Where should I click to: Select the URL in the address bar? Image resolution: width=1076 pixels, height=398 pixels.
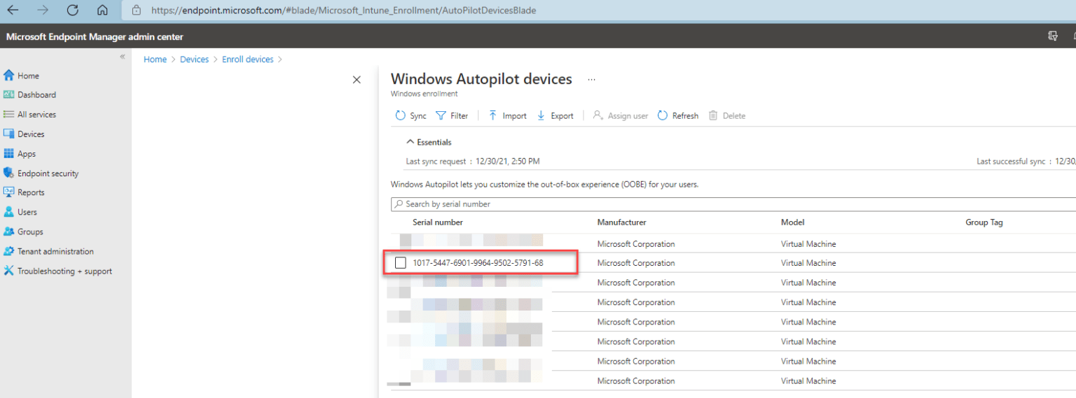point(344,10)
